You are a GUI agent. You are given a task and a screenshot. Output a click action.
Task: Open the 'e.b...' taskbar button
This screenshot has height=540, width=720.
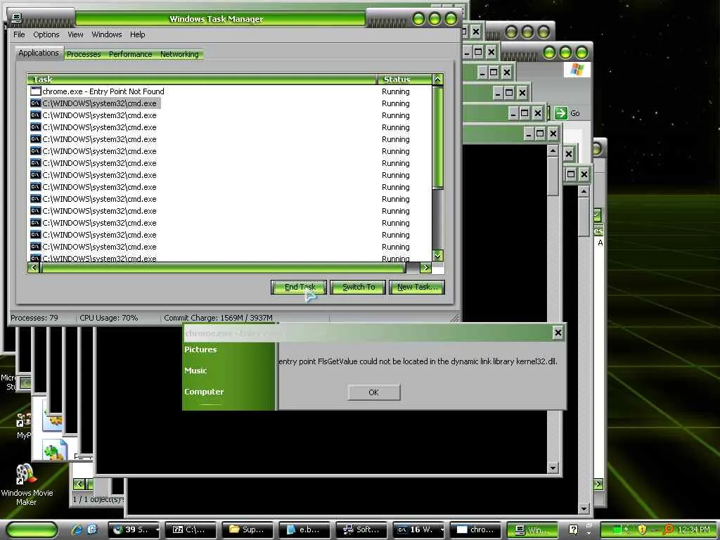[x=304, y=530]
